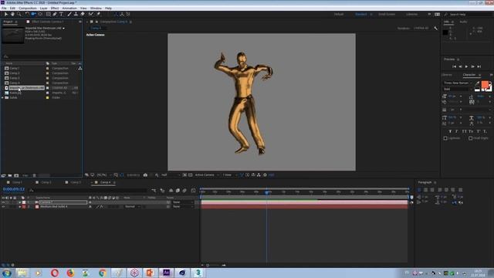Select the Unified Camera tool
The image size is (494, 278).
pyautogui.click(x=33, y=14)
